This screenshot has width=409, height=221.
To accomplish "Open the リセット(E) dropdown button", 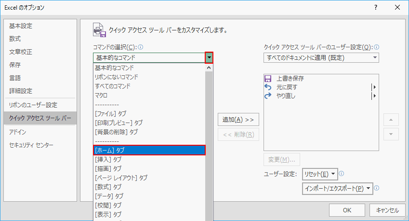I will tap(320, 174).
